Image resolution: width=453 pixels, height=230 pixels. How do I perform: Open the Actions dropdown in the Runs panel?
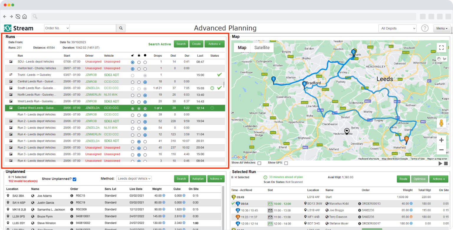(x=214, y=44)
